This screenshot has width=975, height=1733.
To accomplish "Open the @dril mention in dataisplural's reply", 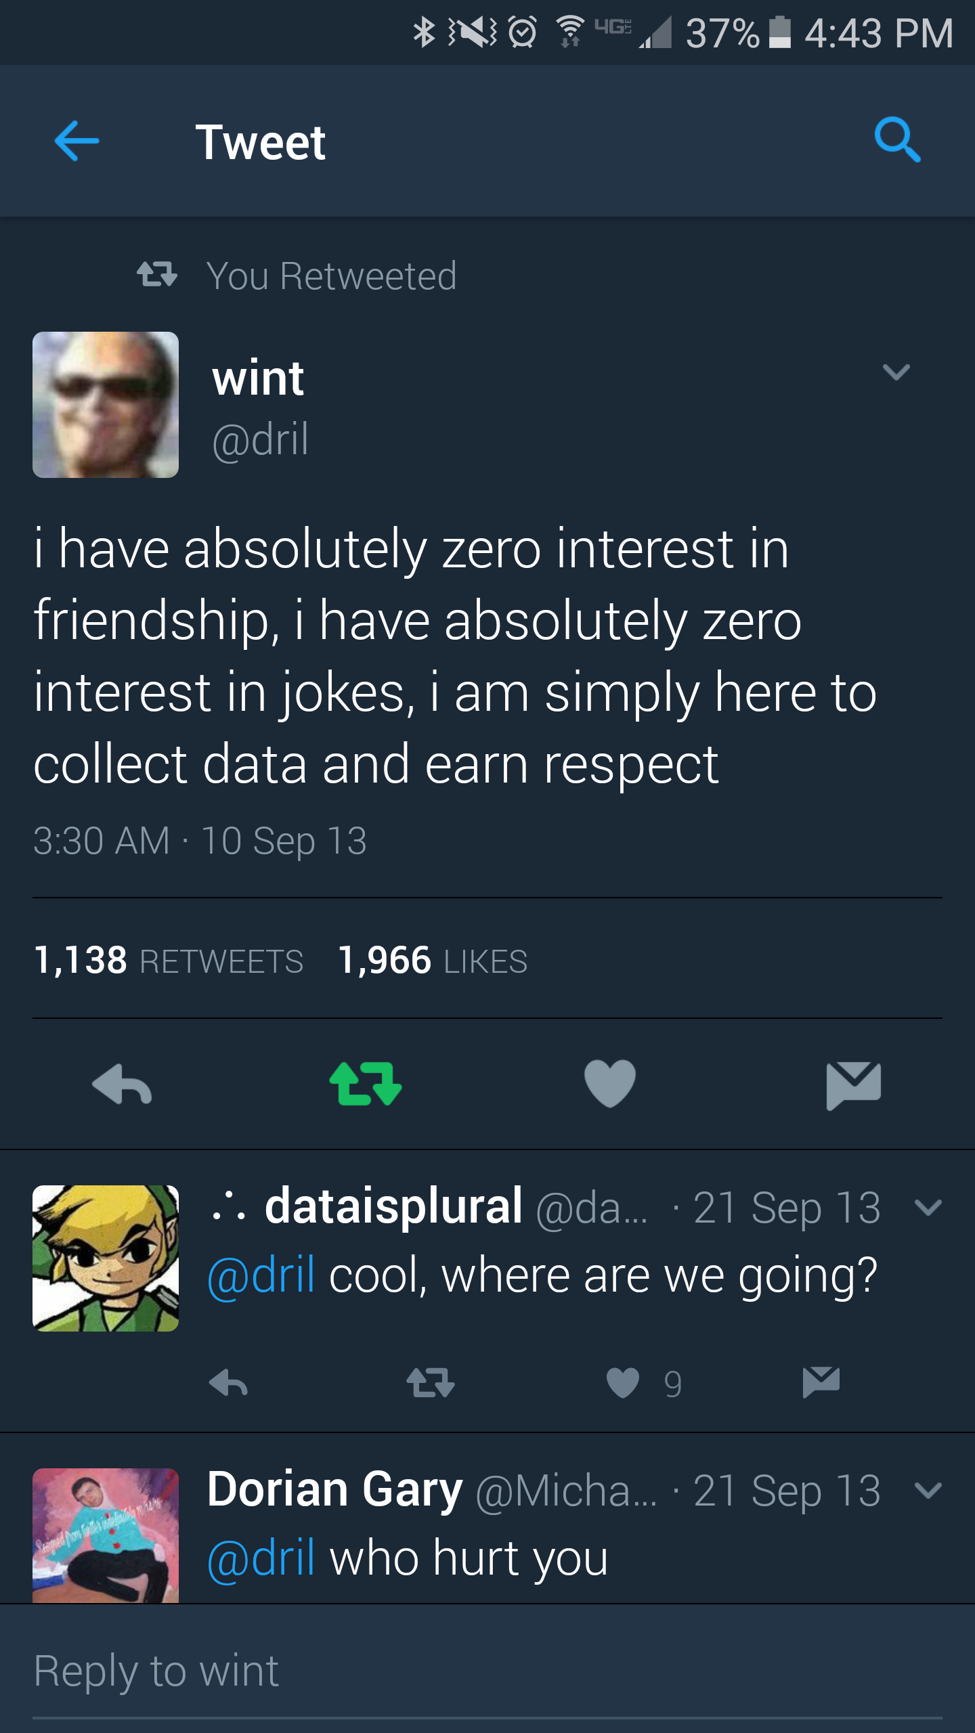I will tap(261, 1275).
